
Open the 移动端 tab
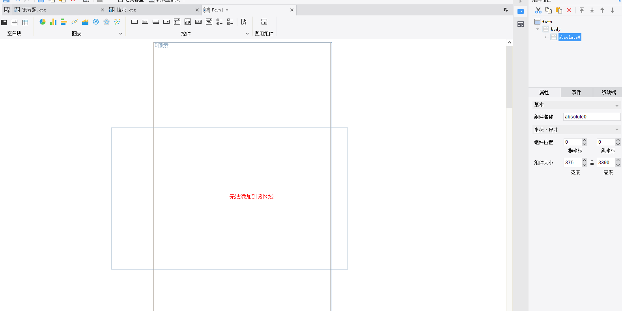(608, 92)
